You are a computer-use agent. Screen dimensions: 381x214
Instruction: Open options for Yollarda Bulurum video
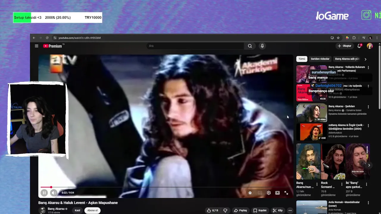pyautogui.click(x=368, y=68)
